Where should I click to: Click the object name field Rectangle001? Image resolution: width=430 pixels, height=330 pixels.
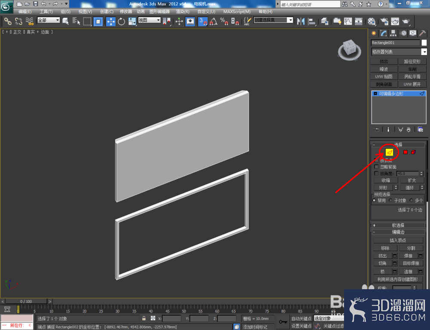pyautogui.click(x=395, y=43)
